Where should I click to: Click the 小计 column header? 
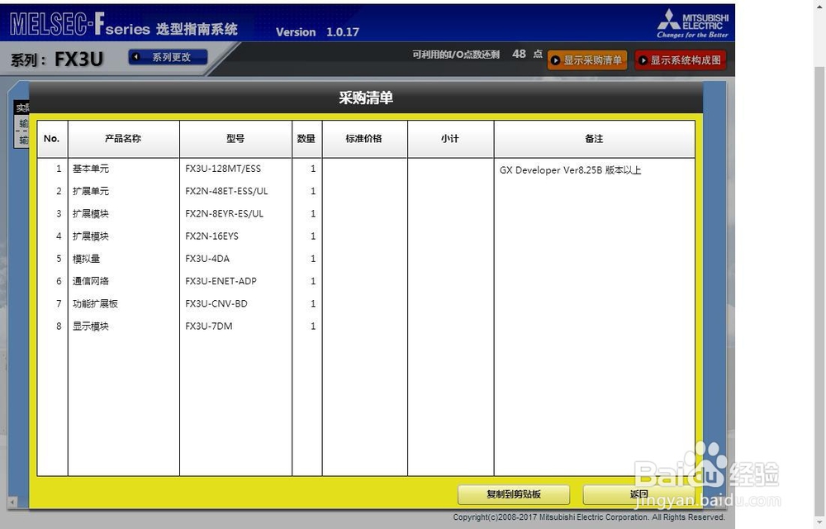(x=450, y=139)
